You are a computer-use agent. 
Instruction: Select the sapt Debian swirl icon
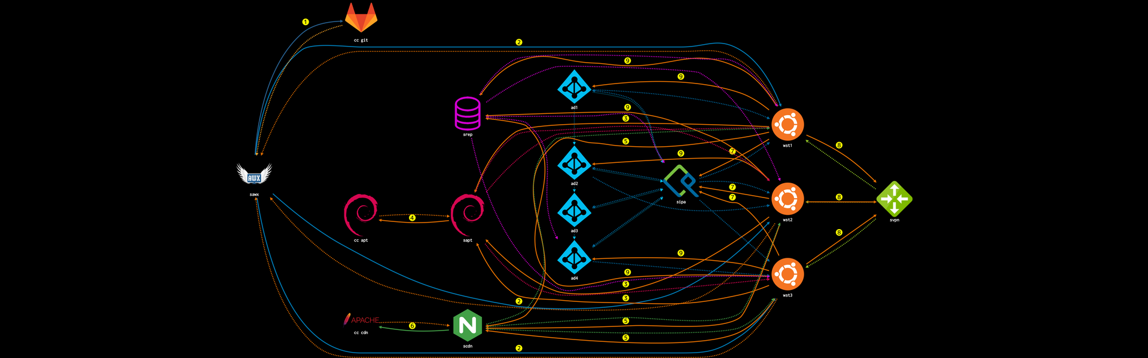tap(468, 215)
